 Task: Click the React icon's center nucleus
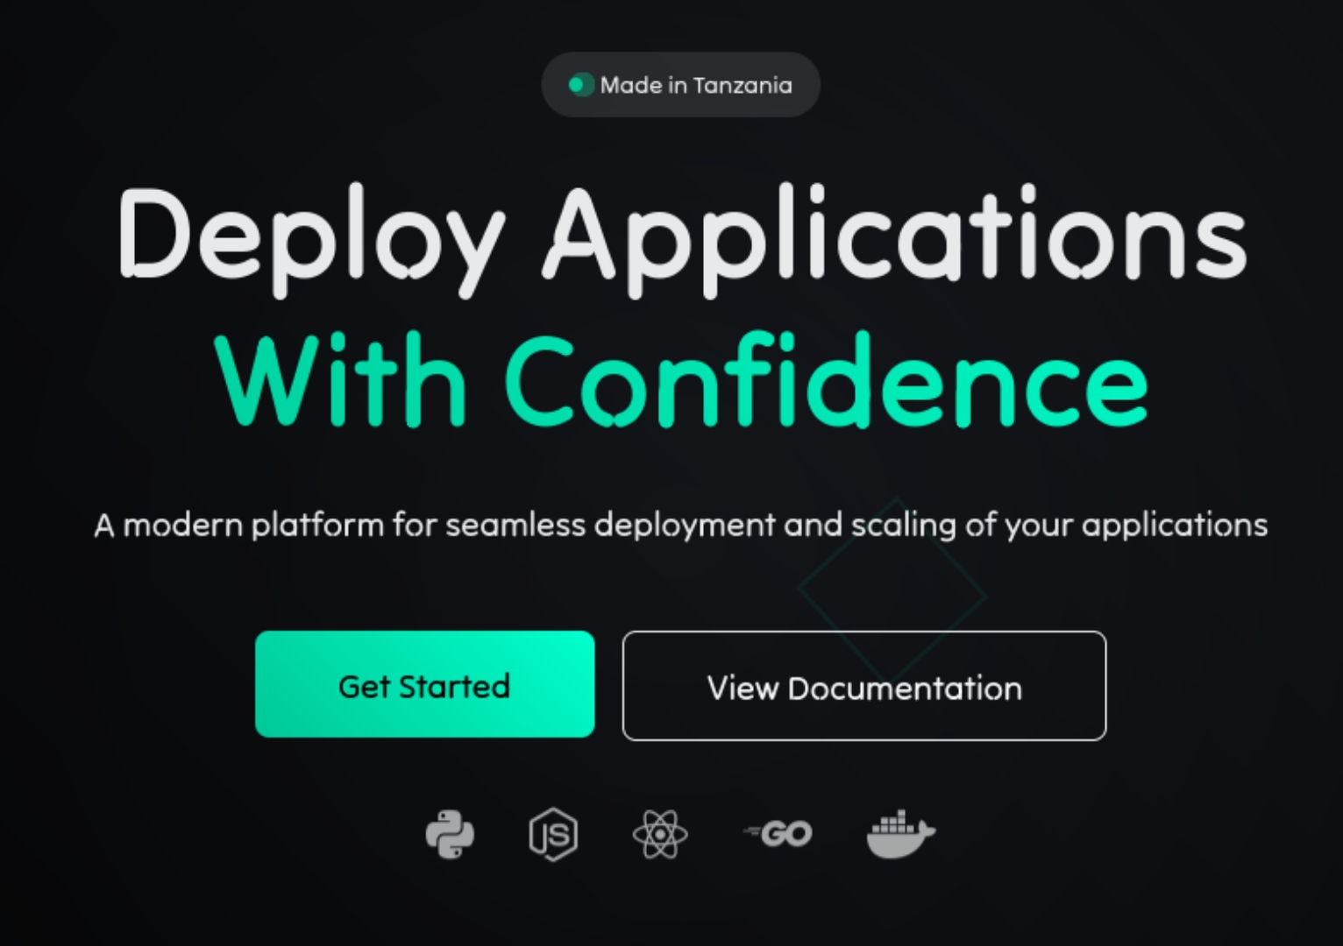click(x=659, y=834)
